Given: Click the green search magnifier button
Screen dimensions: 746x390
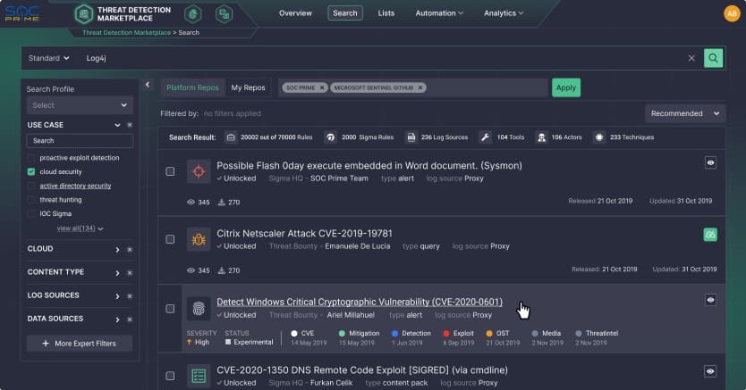Looking at the screenshot, I should click(713, 58).
